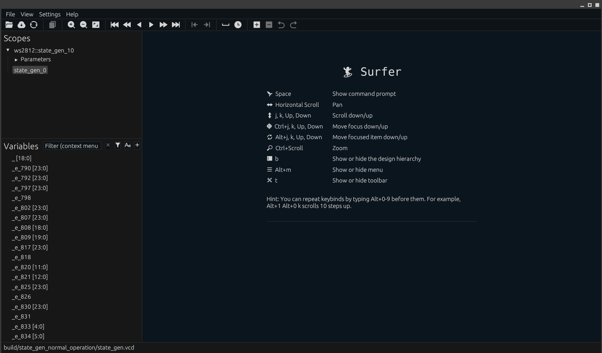The height and width of the screenshot is (353, 602).
Task: Add variable _e_818
Action: point(21,257)
